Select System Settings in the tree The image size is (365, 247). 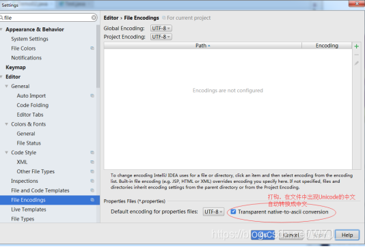click(x=29, y=39)
